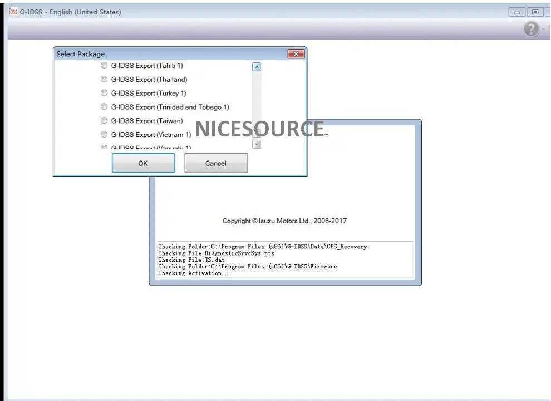Close the Select Package dialog
This screenshot has width=551, height=401.
click(296, 54)
